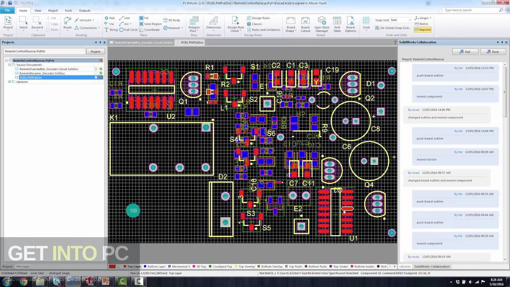Click the Project button in Projects panel
Image resolution: width=510 pixels, height=287 pixels.
pyautogui.click(x=95, y=51)
